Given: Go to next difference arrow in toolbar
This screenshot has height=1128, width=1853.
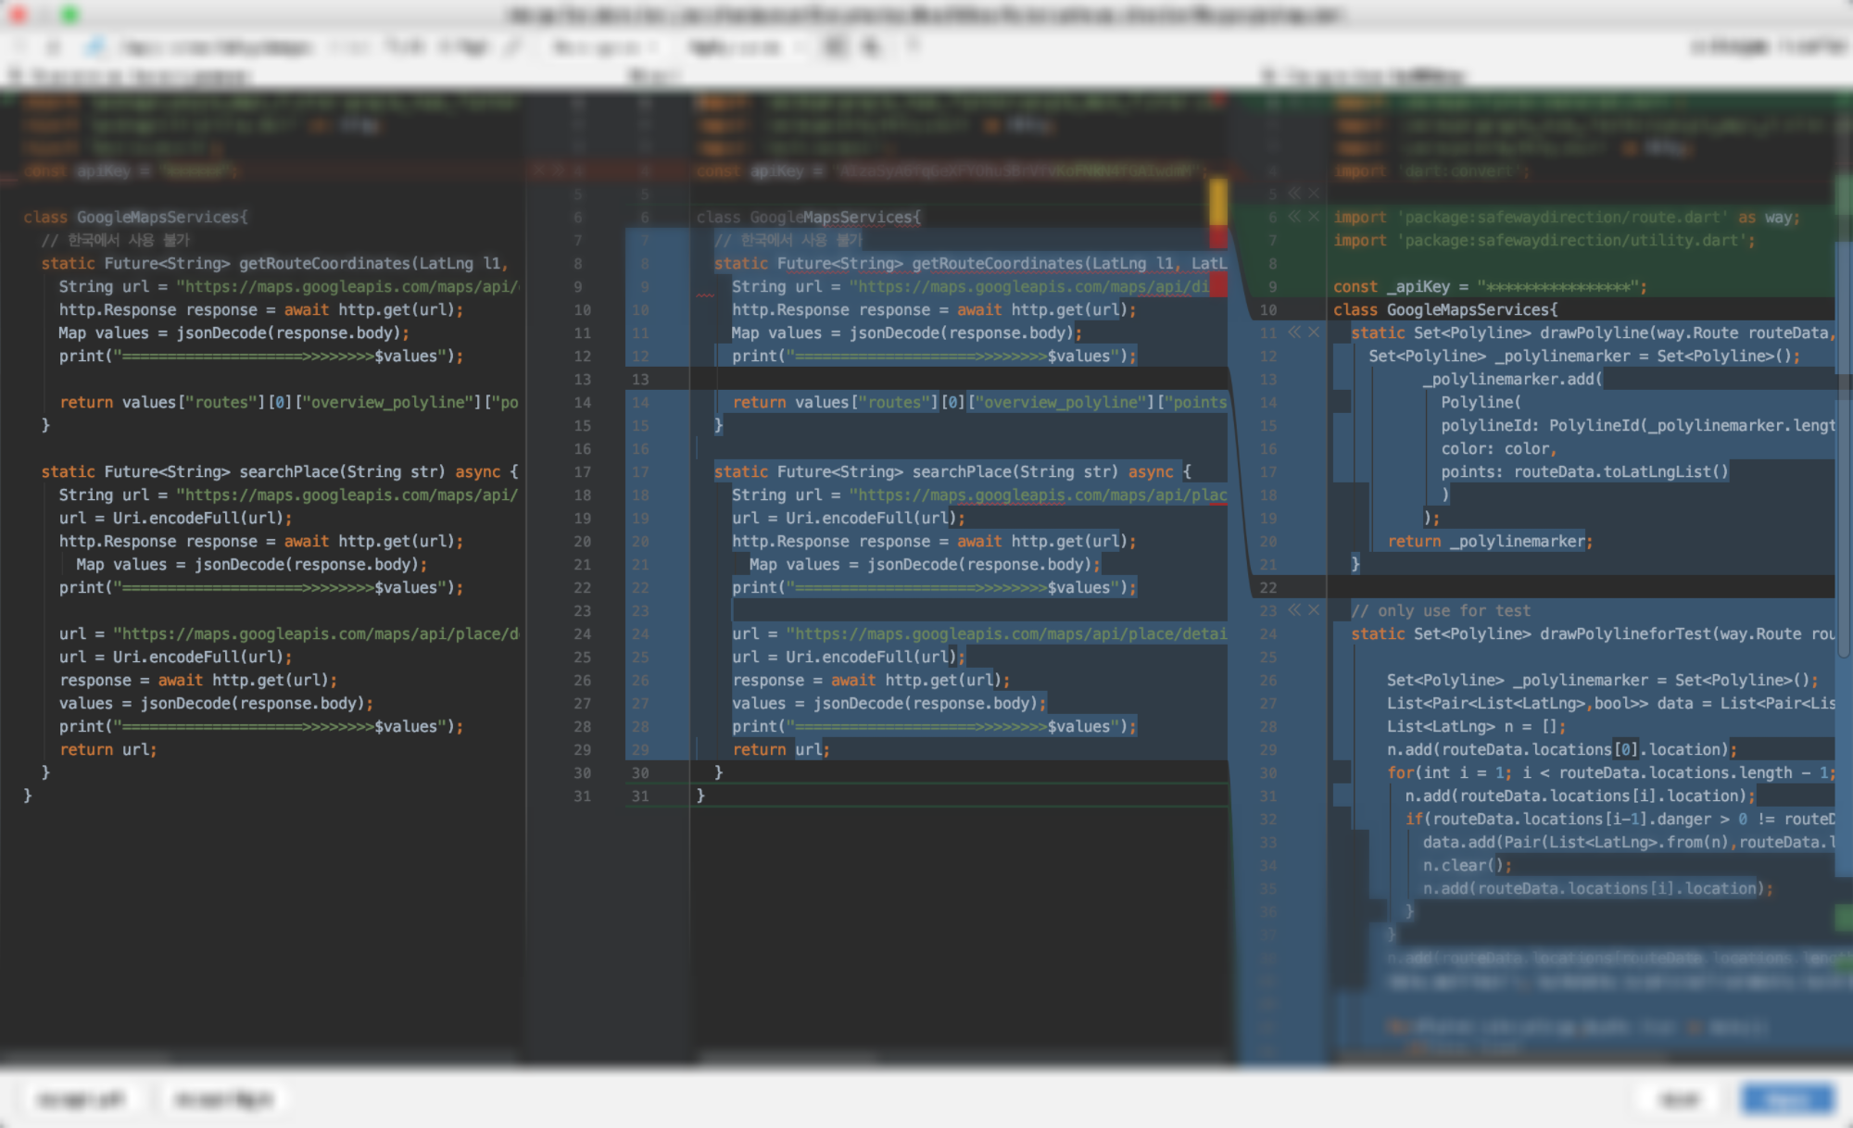Looking at the screenshot, I should click(53, 46).
